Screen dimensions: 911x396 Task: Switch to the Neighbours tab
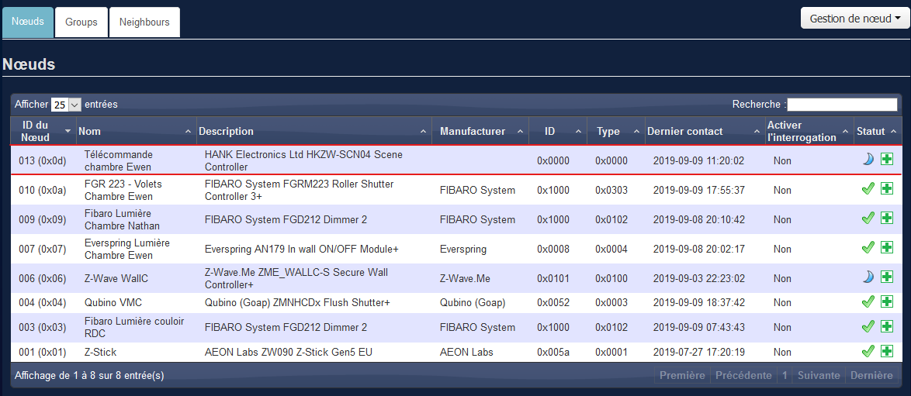144,22
